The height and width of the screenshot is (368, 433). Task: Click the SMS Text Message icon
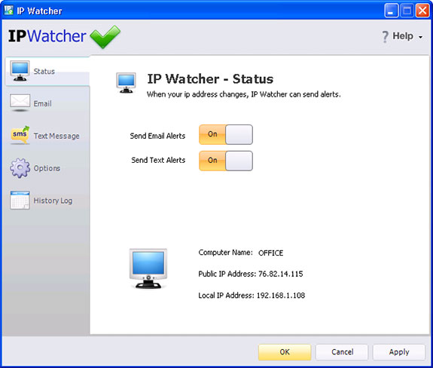[20, 135]
